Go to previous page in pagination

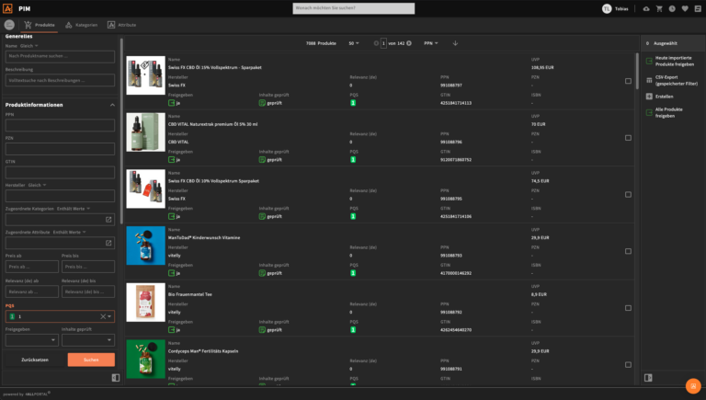[376, 43]
